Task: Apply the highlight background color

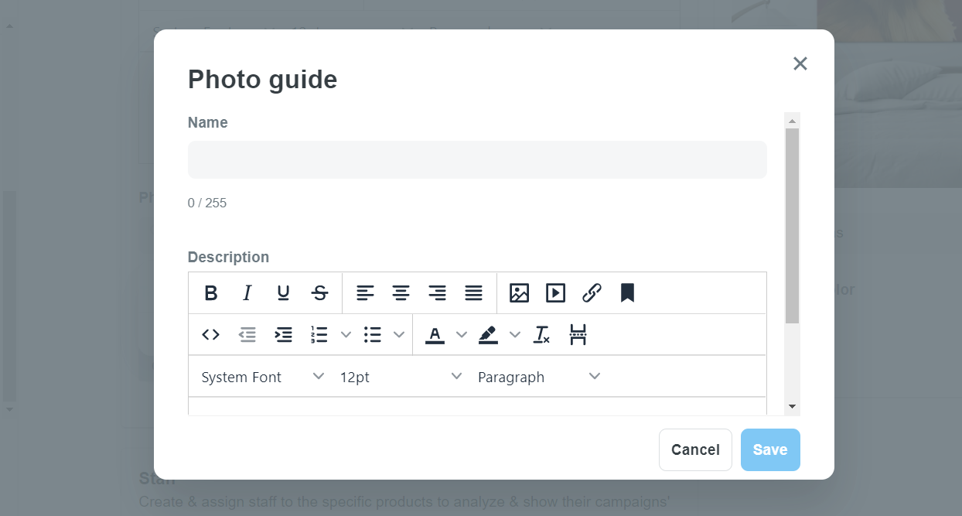Action: click(488, 335)
